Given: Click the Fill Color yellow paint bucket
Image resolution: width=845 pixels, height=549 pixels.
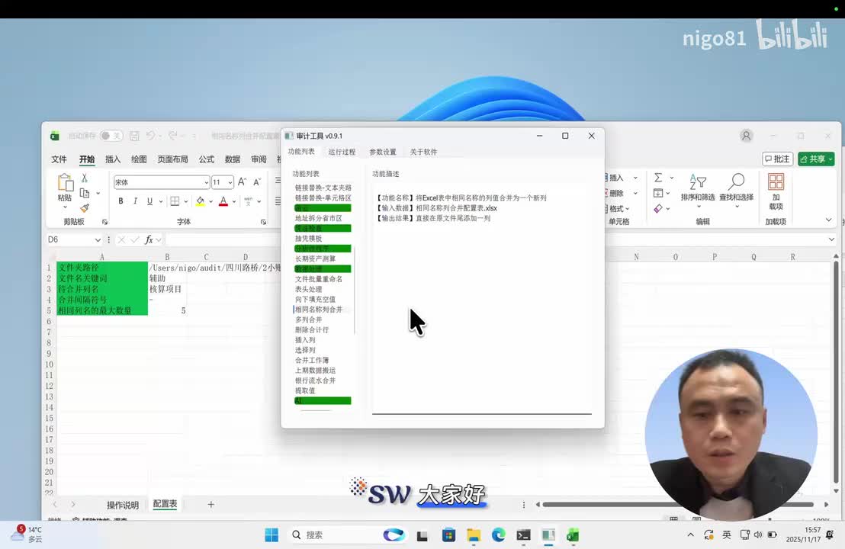Looking at the screenshot, I should point(201,201).
